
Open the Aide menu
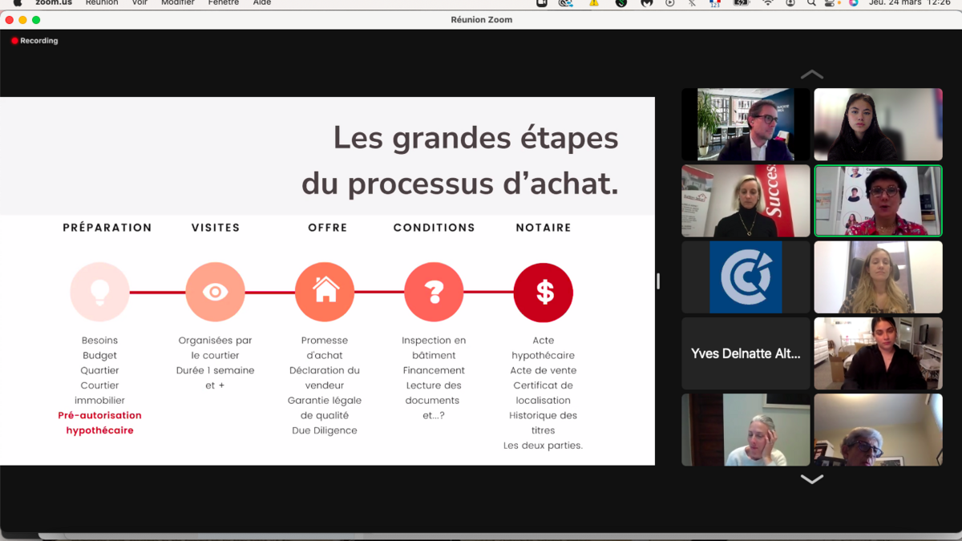261,3
